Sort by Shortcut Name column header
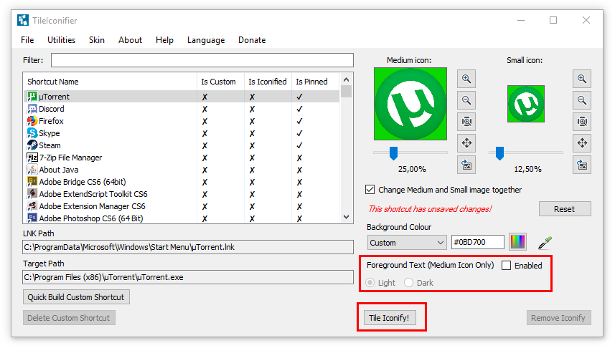Screen dimensions: 615x348 pyautogui.click(x=111, y=82)
